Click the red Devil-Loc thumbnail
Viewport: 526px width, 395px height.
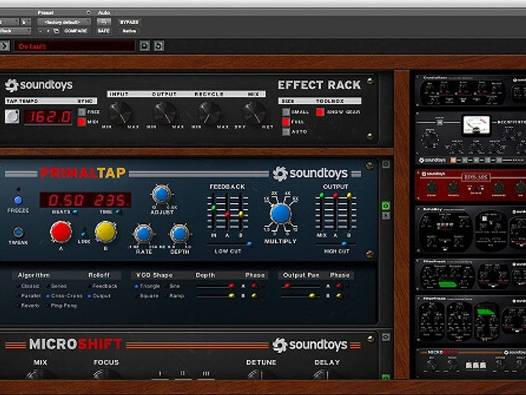pos(470,185)
